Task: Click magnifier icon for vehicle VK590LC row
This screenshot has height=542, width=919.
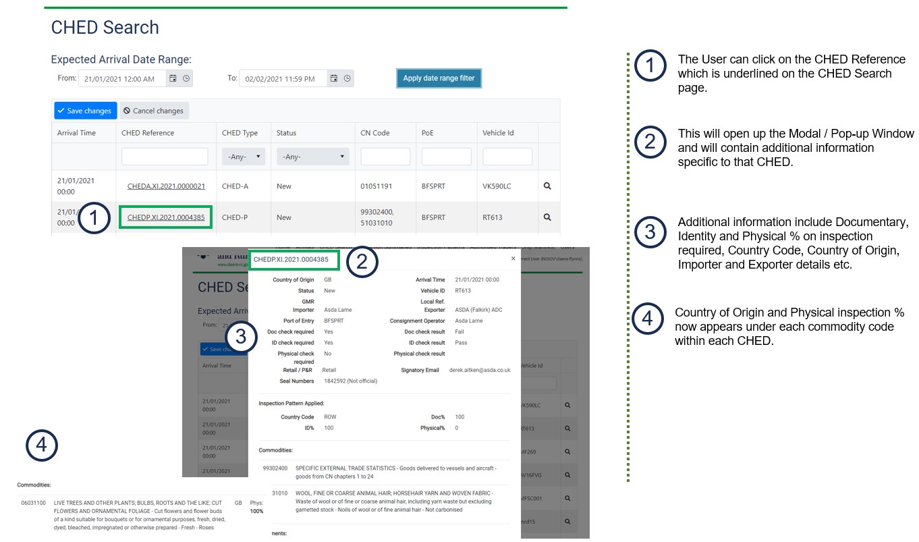Action: (547, 186)
